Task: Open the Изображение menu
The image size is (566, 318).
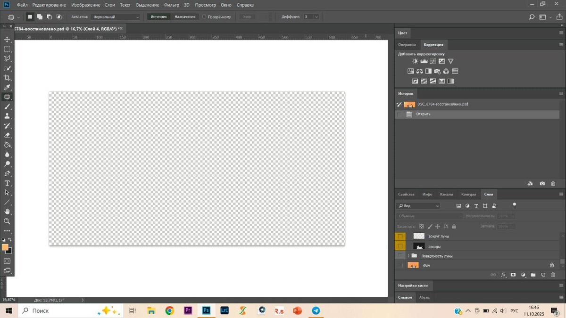Action: pos(86,5)
